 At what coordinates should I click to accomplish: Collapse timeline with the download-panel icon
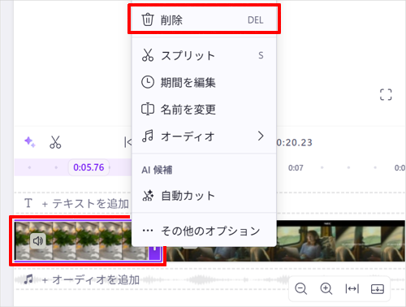click(378, 289)
